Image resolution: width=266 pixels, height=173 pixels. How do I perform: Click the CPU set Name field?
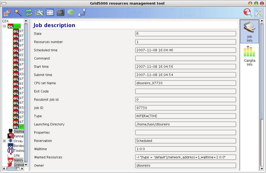pos(186,83)
